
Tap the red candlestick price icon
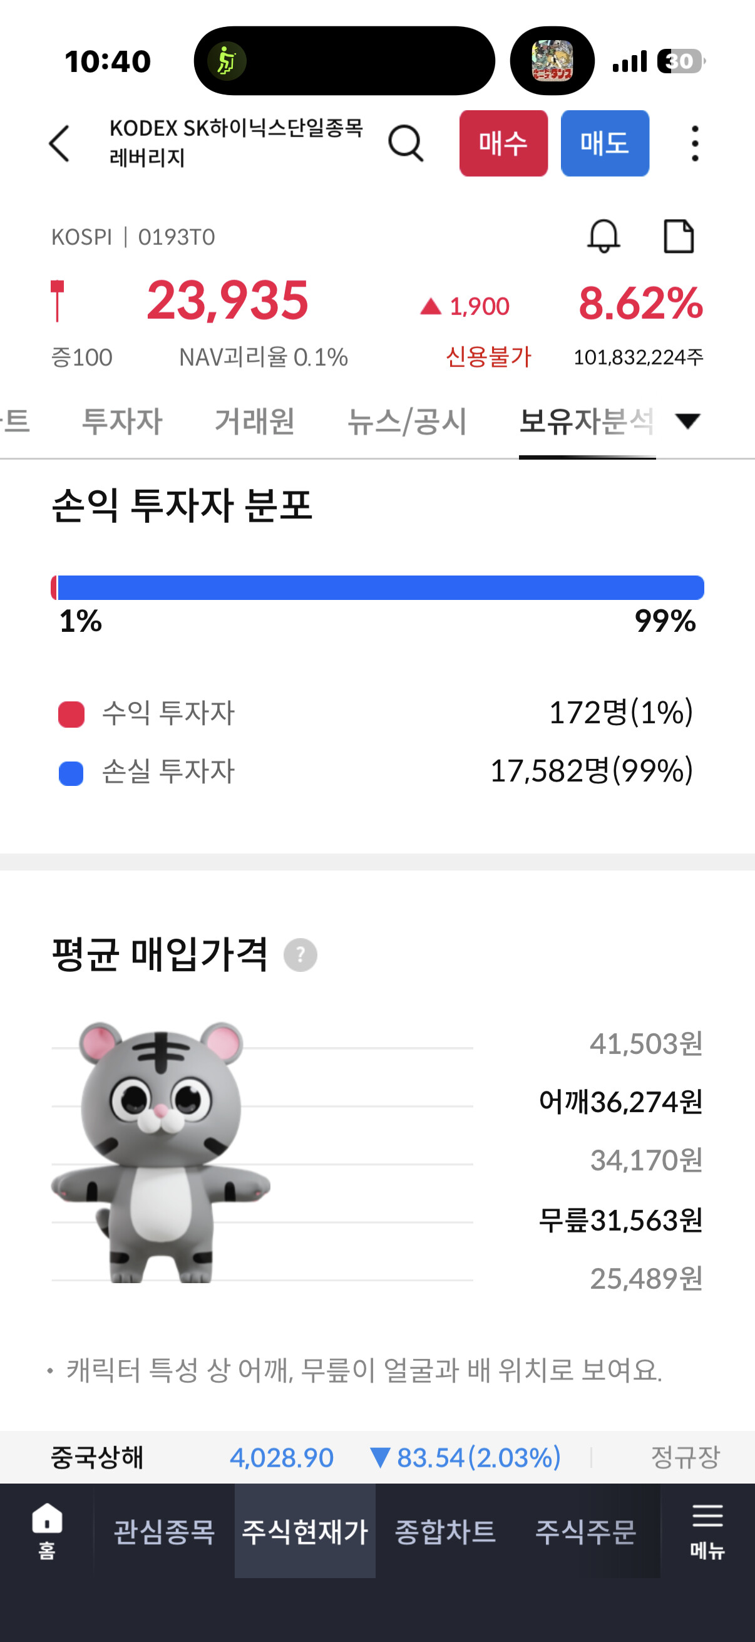tap(58, 299)
